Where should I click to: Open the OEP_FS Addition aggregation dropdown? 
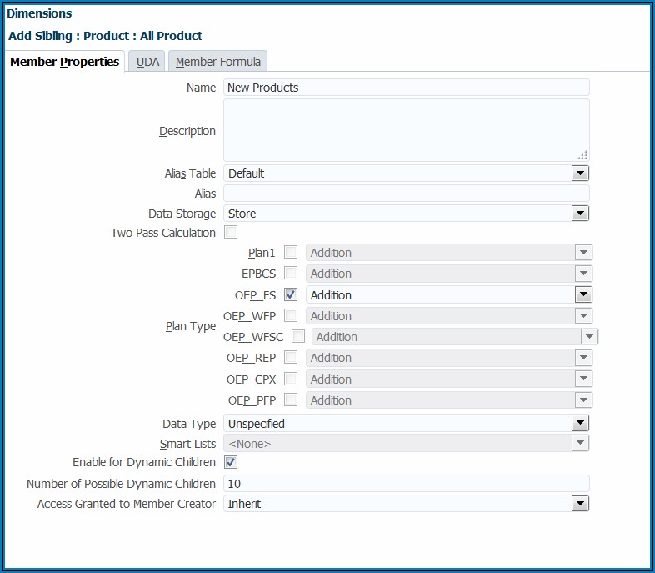(x=583, y=294)
